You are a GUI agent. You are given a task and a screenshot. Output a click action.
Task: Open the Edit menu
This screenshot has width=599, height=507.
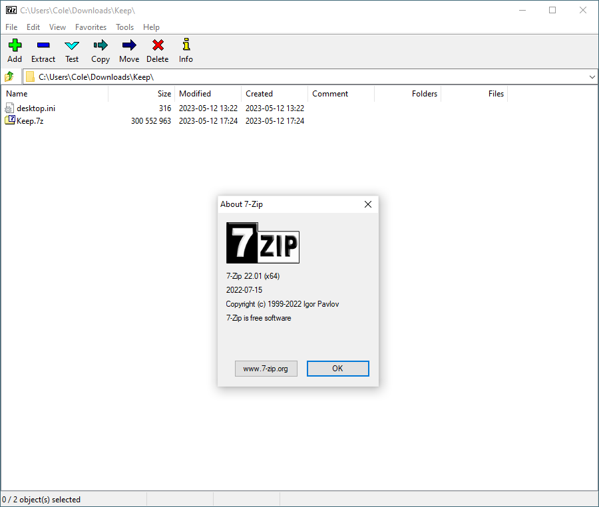tap(33, 27)
